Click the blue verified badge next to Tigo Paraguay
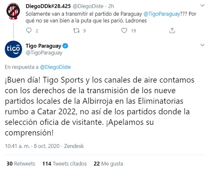 coord(65,46)
